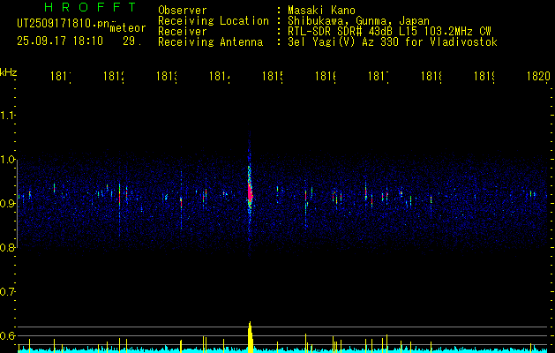Click the 1812 time axis marker
555x353 pixels.
[x=113, y=76]
